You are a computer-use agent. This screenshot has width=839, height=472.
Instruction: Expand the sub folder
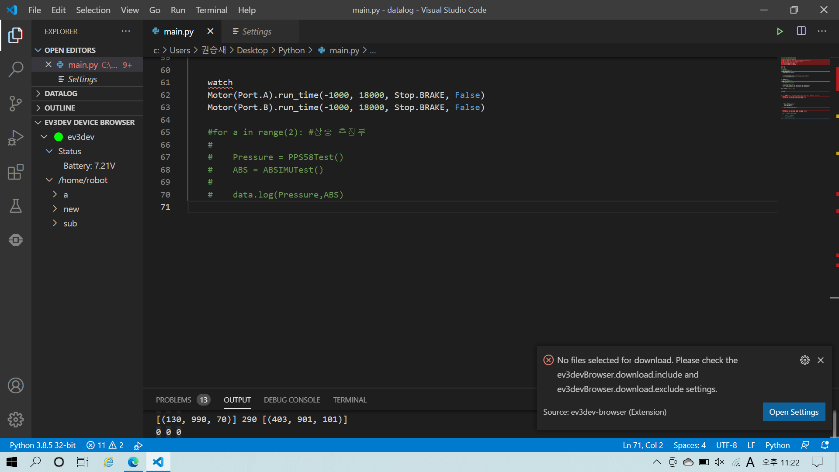point(55,223)
